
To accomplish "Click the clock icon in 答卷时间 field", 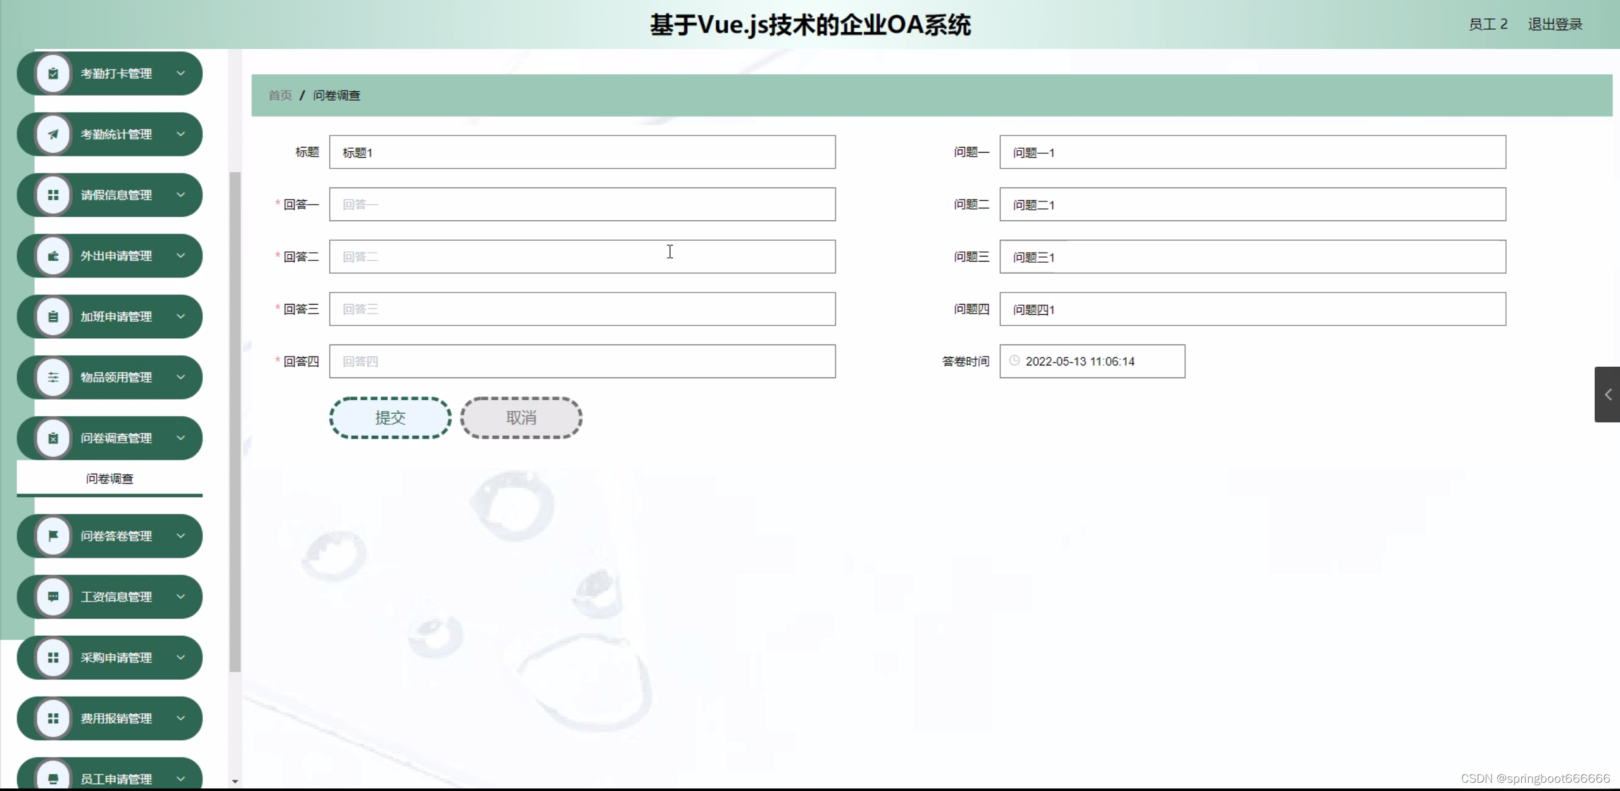I will (1014, 361).
